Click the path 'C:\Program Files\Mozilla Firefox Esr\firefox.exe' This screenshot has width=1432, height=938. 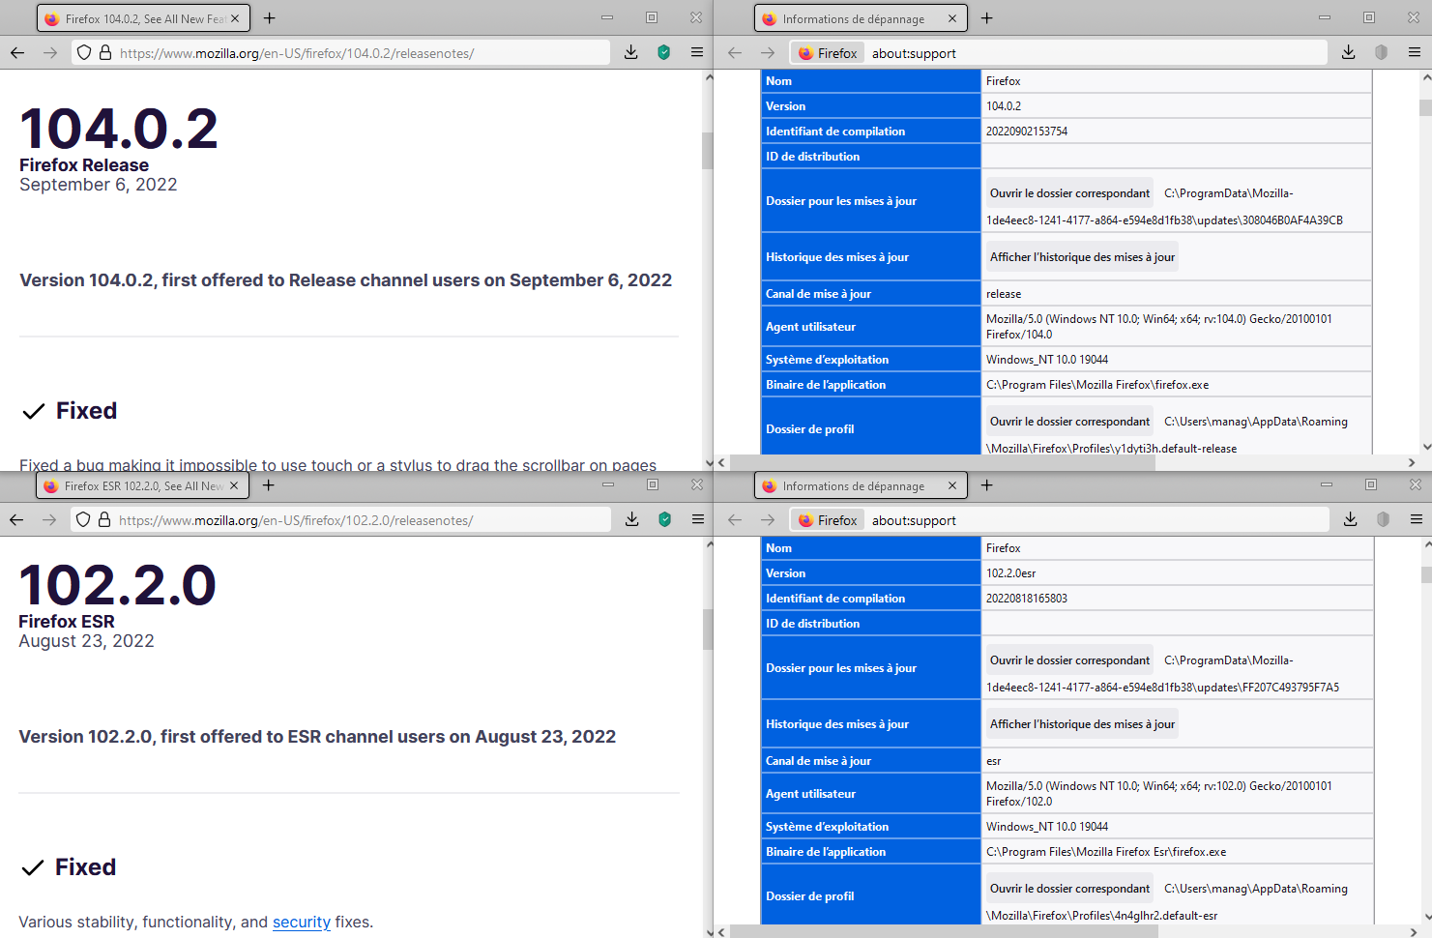pos(1106,852)
